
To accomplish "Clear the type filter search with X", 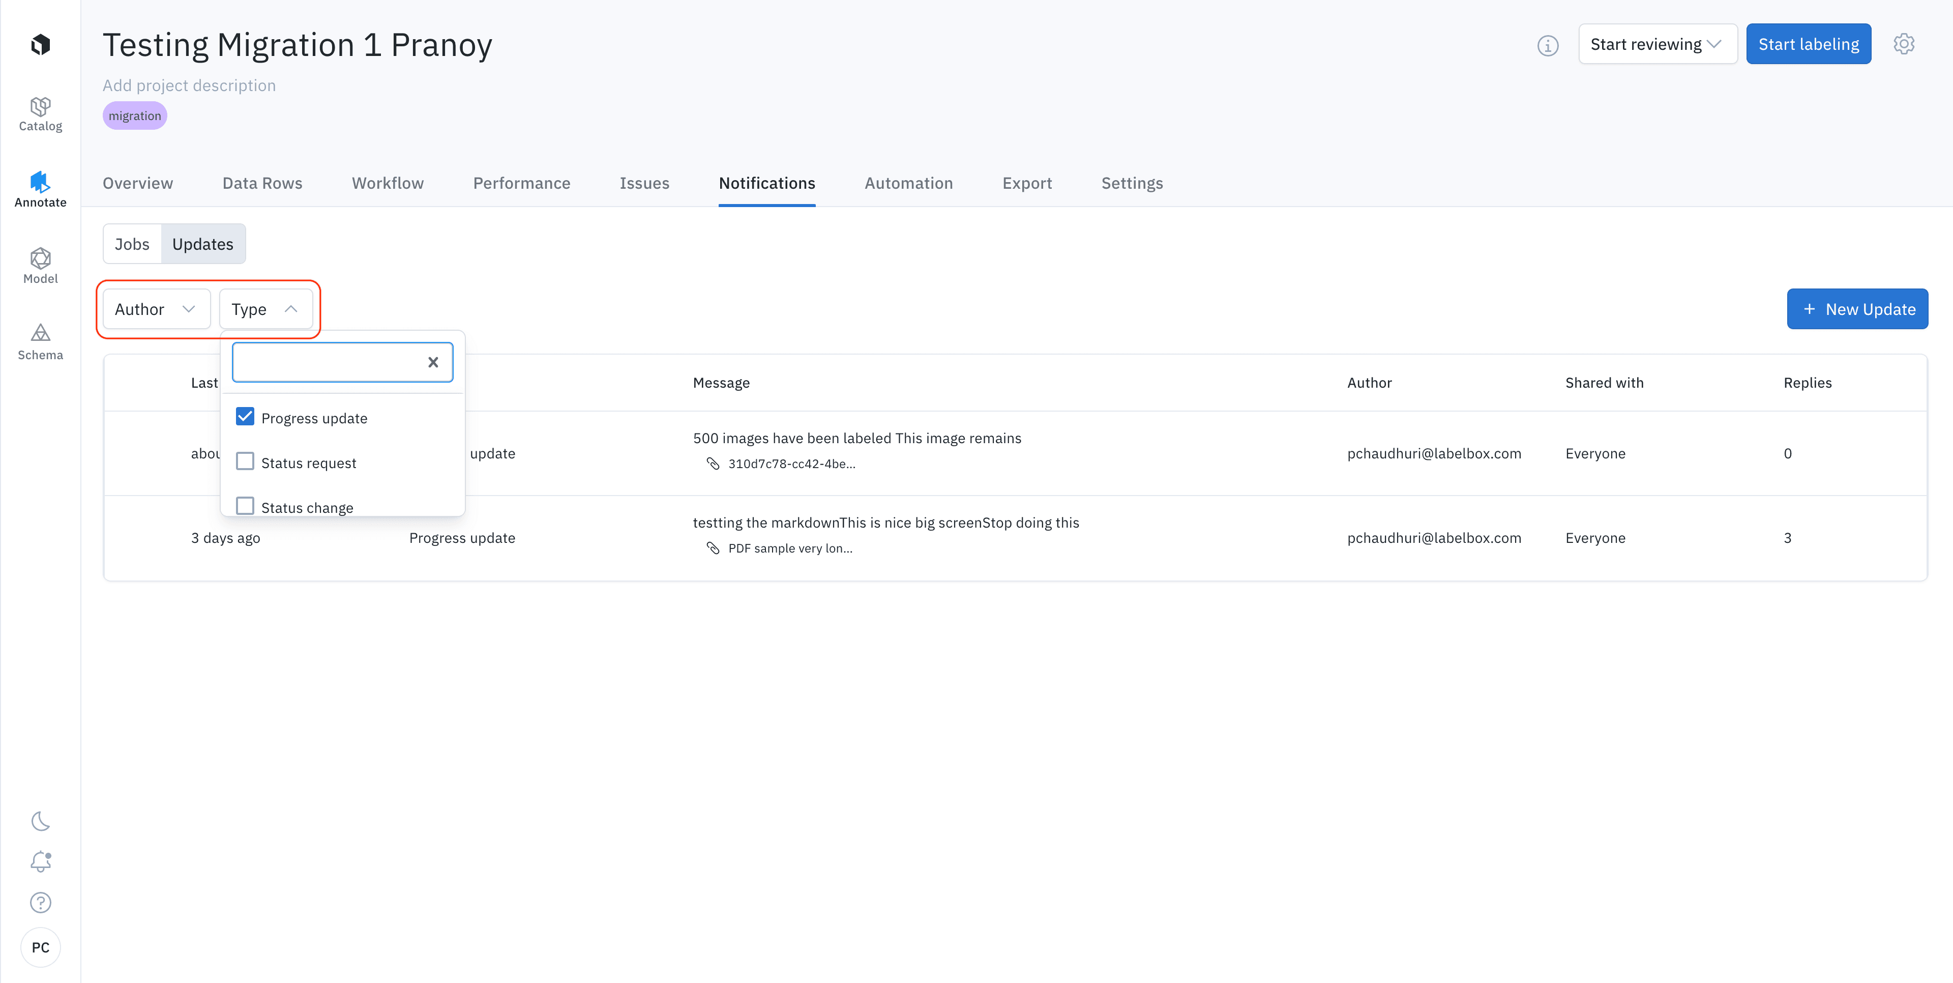I will tap(433, 363).
